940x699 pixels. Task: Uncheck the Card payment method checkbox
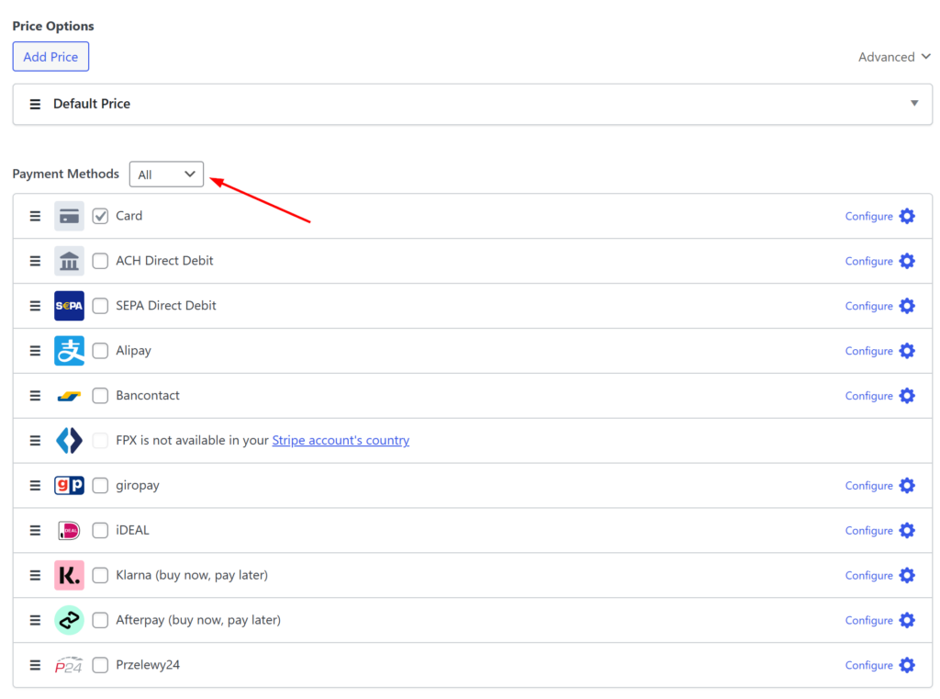pos(100,216)
